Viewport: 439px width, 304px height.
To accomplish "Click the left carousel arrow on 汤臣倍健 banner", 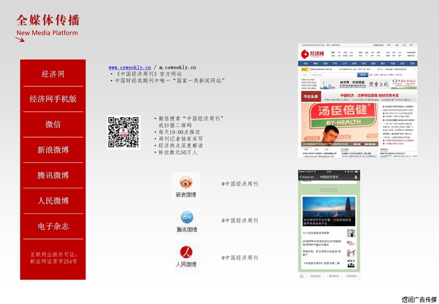I will [304, 125].
